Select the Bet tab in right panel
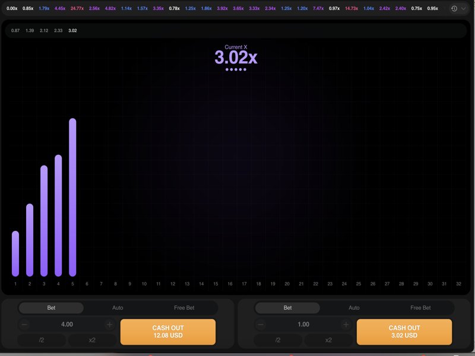 coord(287,308)
